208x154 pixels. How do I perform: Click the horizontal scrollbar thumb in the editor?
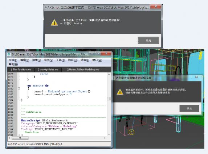click(x=20, y=138)
